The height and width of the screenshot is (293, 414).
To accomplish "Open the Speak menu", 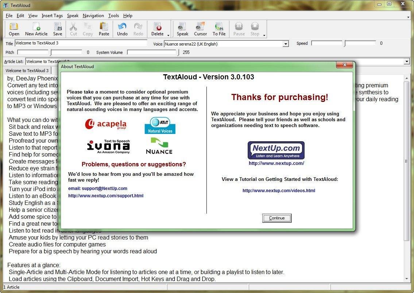I will pyautogui.click(x=73, y=16).
